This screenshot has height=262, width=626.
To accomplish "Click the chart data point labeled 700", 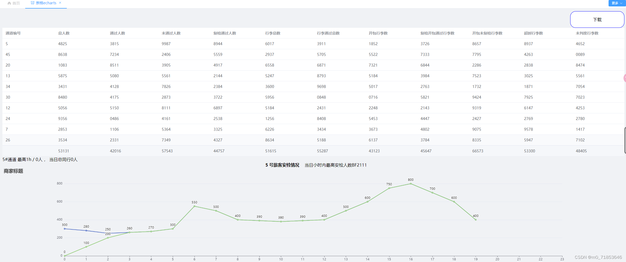I will pyautogui.click(x=432, y=193).
